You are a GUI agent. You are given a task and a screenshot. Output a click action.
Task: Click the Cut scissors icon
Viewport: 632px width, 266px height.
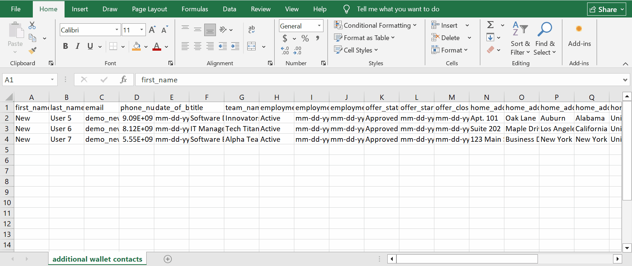(x=32, y=26)
